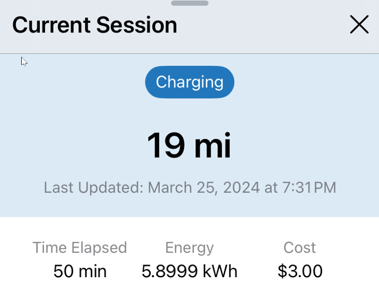This screenshot has width=379, height=291.
Task: Click the word Charging inside the pill
Action: pyautogui.click(x=189, y=83)
